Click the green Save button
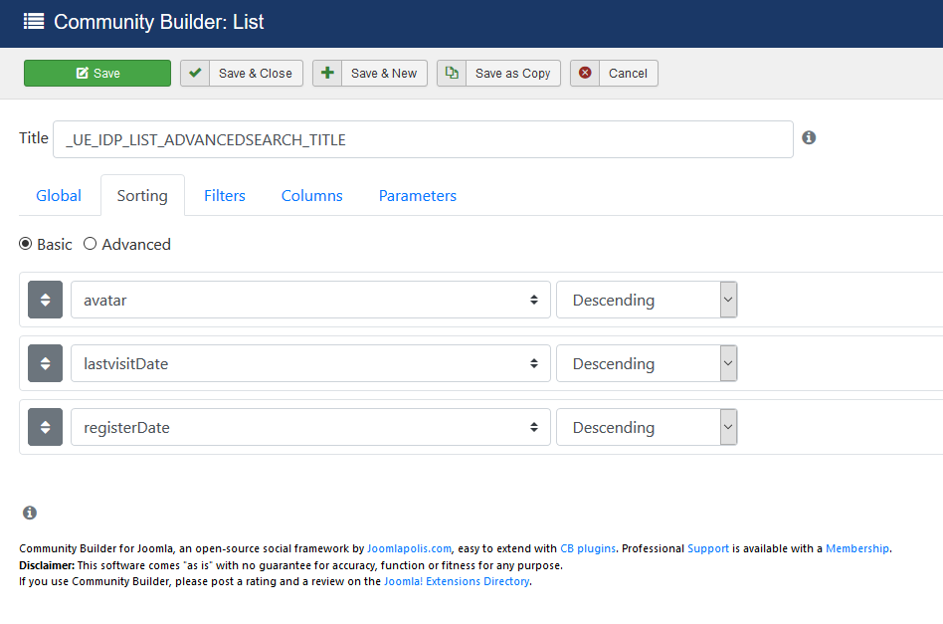Viewport: 943px width, 624px height. point(97,73)
